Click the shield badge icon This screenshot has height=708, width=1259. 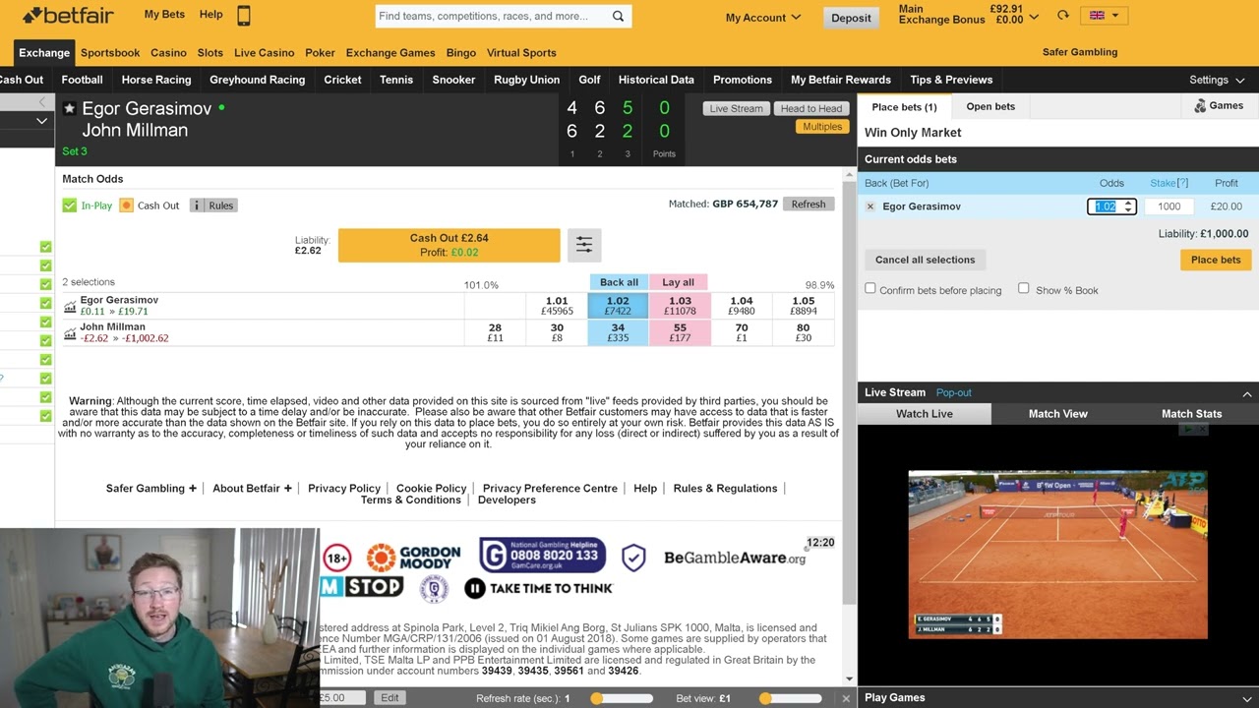coord(633,558)
